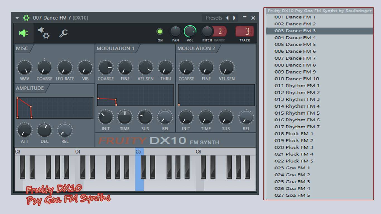Select preset 025 Goa FM 3
The image size is (381, 214).
pyautogui.click(x=320, y=181)
